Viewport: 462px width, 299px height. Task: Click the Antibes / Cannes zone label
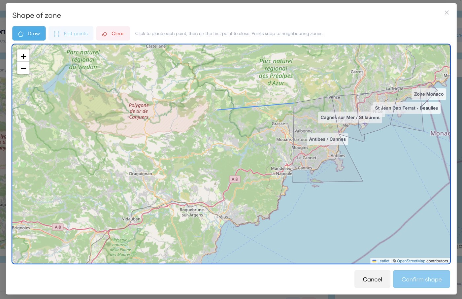pyautogui.click(x=327, y=139)
